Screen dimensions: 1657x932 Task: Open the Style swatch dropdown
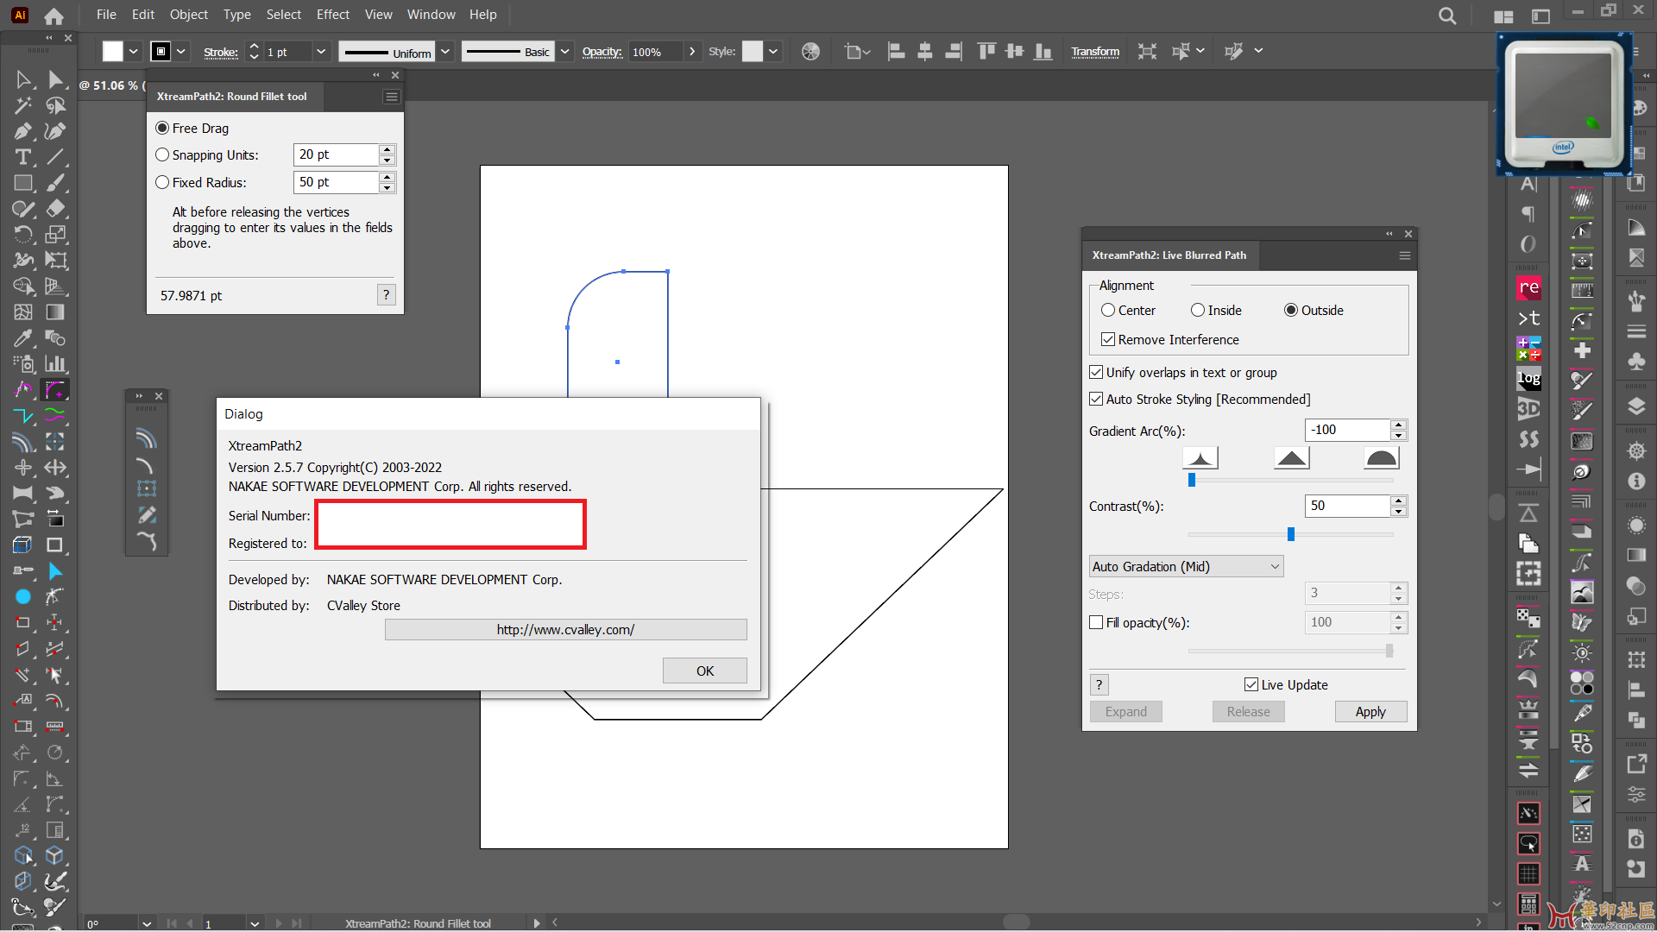[x=773, y=52]
